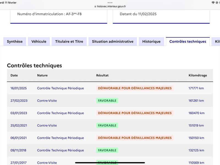Screen dimensions: 220x165
Task: Click the DÉFAVORABLE badge in 06/01/2021 row
Action: (135, 138)
